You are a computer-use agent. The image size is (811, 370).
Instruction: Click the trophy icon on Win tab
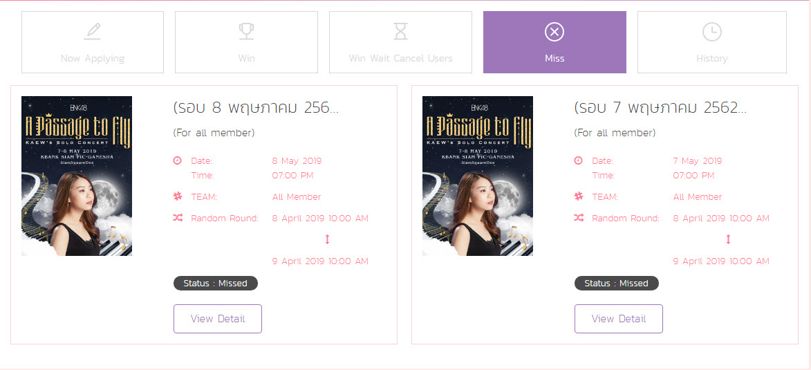pyautogui.click(x=246, y=32)
